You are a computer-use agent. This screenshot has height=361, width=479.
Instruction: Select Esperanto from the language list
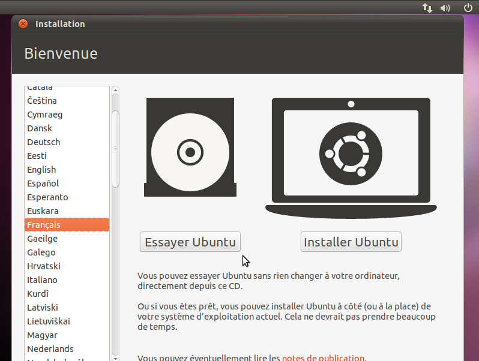tap(47, 197)
